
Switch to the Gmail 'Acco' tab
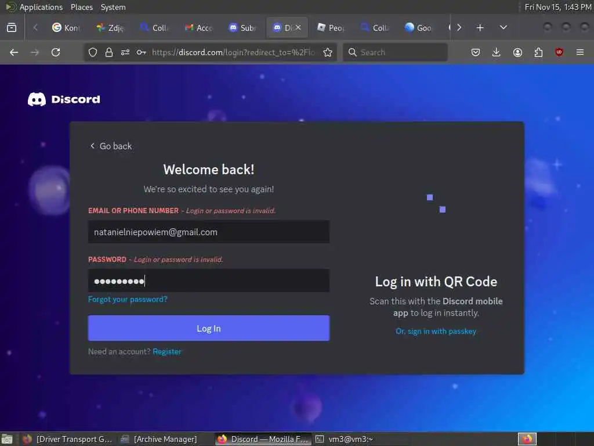(198, 28)
